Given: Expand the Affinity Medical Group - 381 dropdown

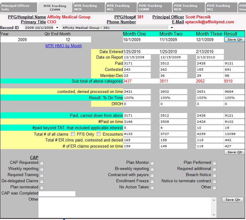Looking at the screenshot, I should pos(172,28).
